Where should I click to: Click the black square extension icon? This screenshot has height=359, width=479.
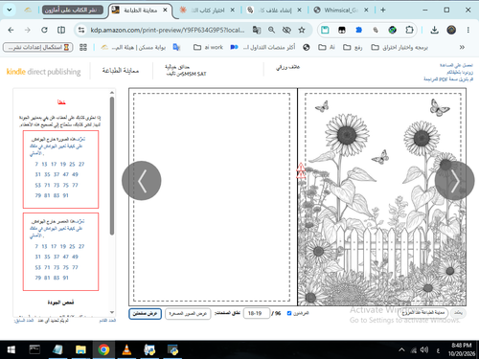pos(342,30)
